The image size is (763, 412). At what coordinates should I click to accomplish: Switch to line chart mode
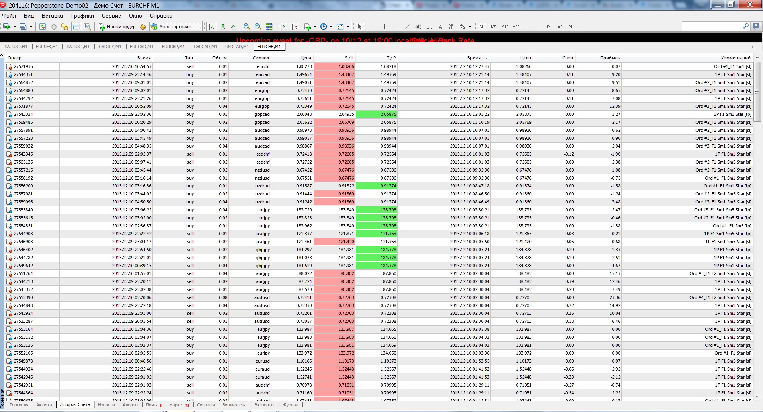tap(234, 27)
